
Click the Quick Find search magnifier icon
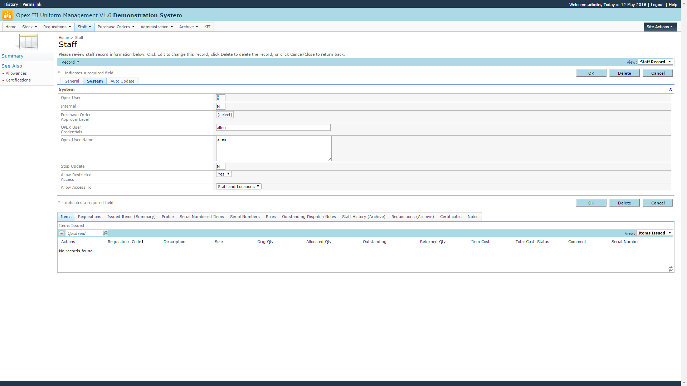pyautogui.click(x=105, y=233)
